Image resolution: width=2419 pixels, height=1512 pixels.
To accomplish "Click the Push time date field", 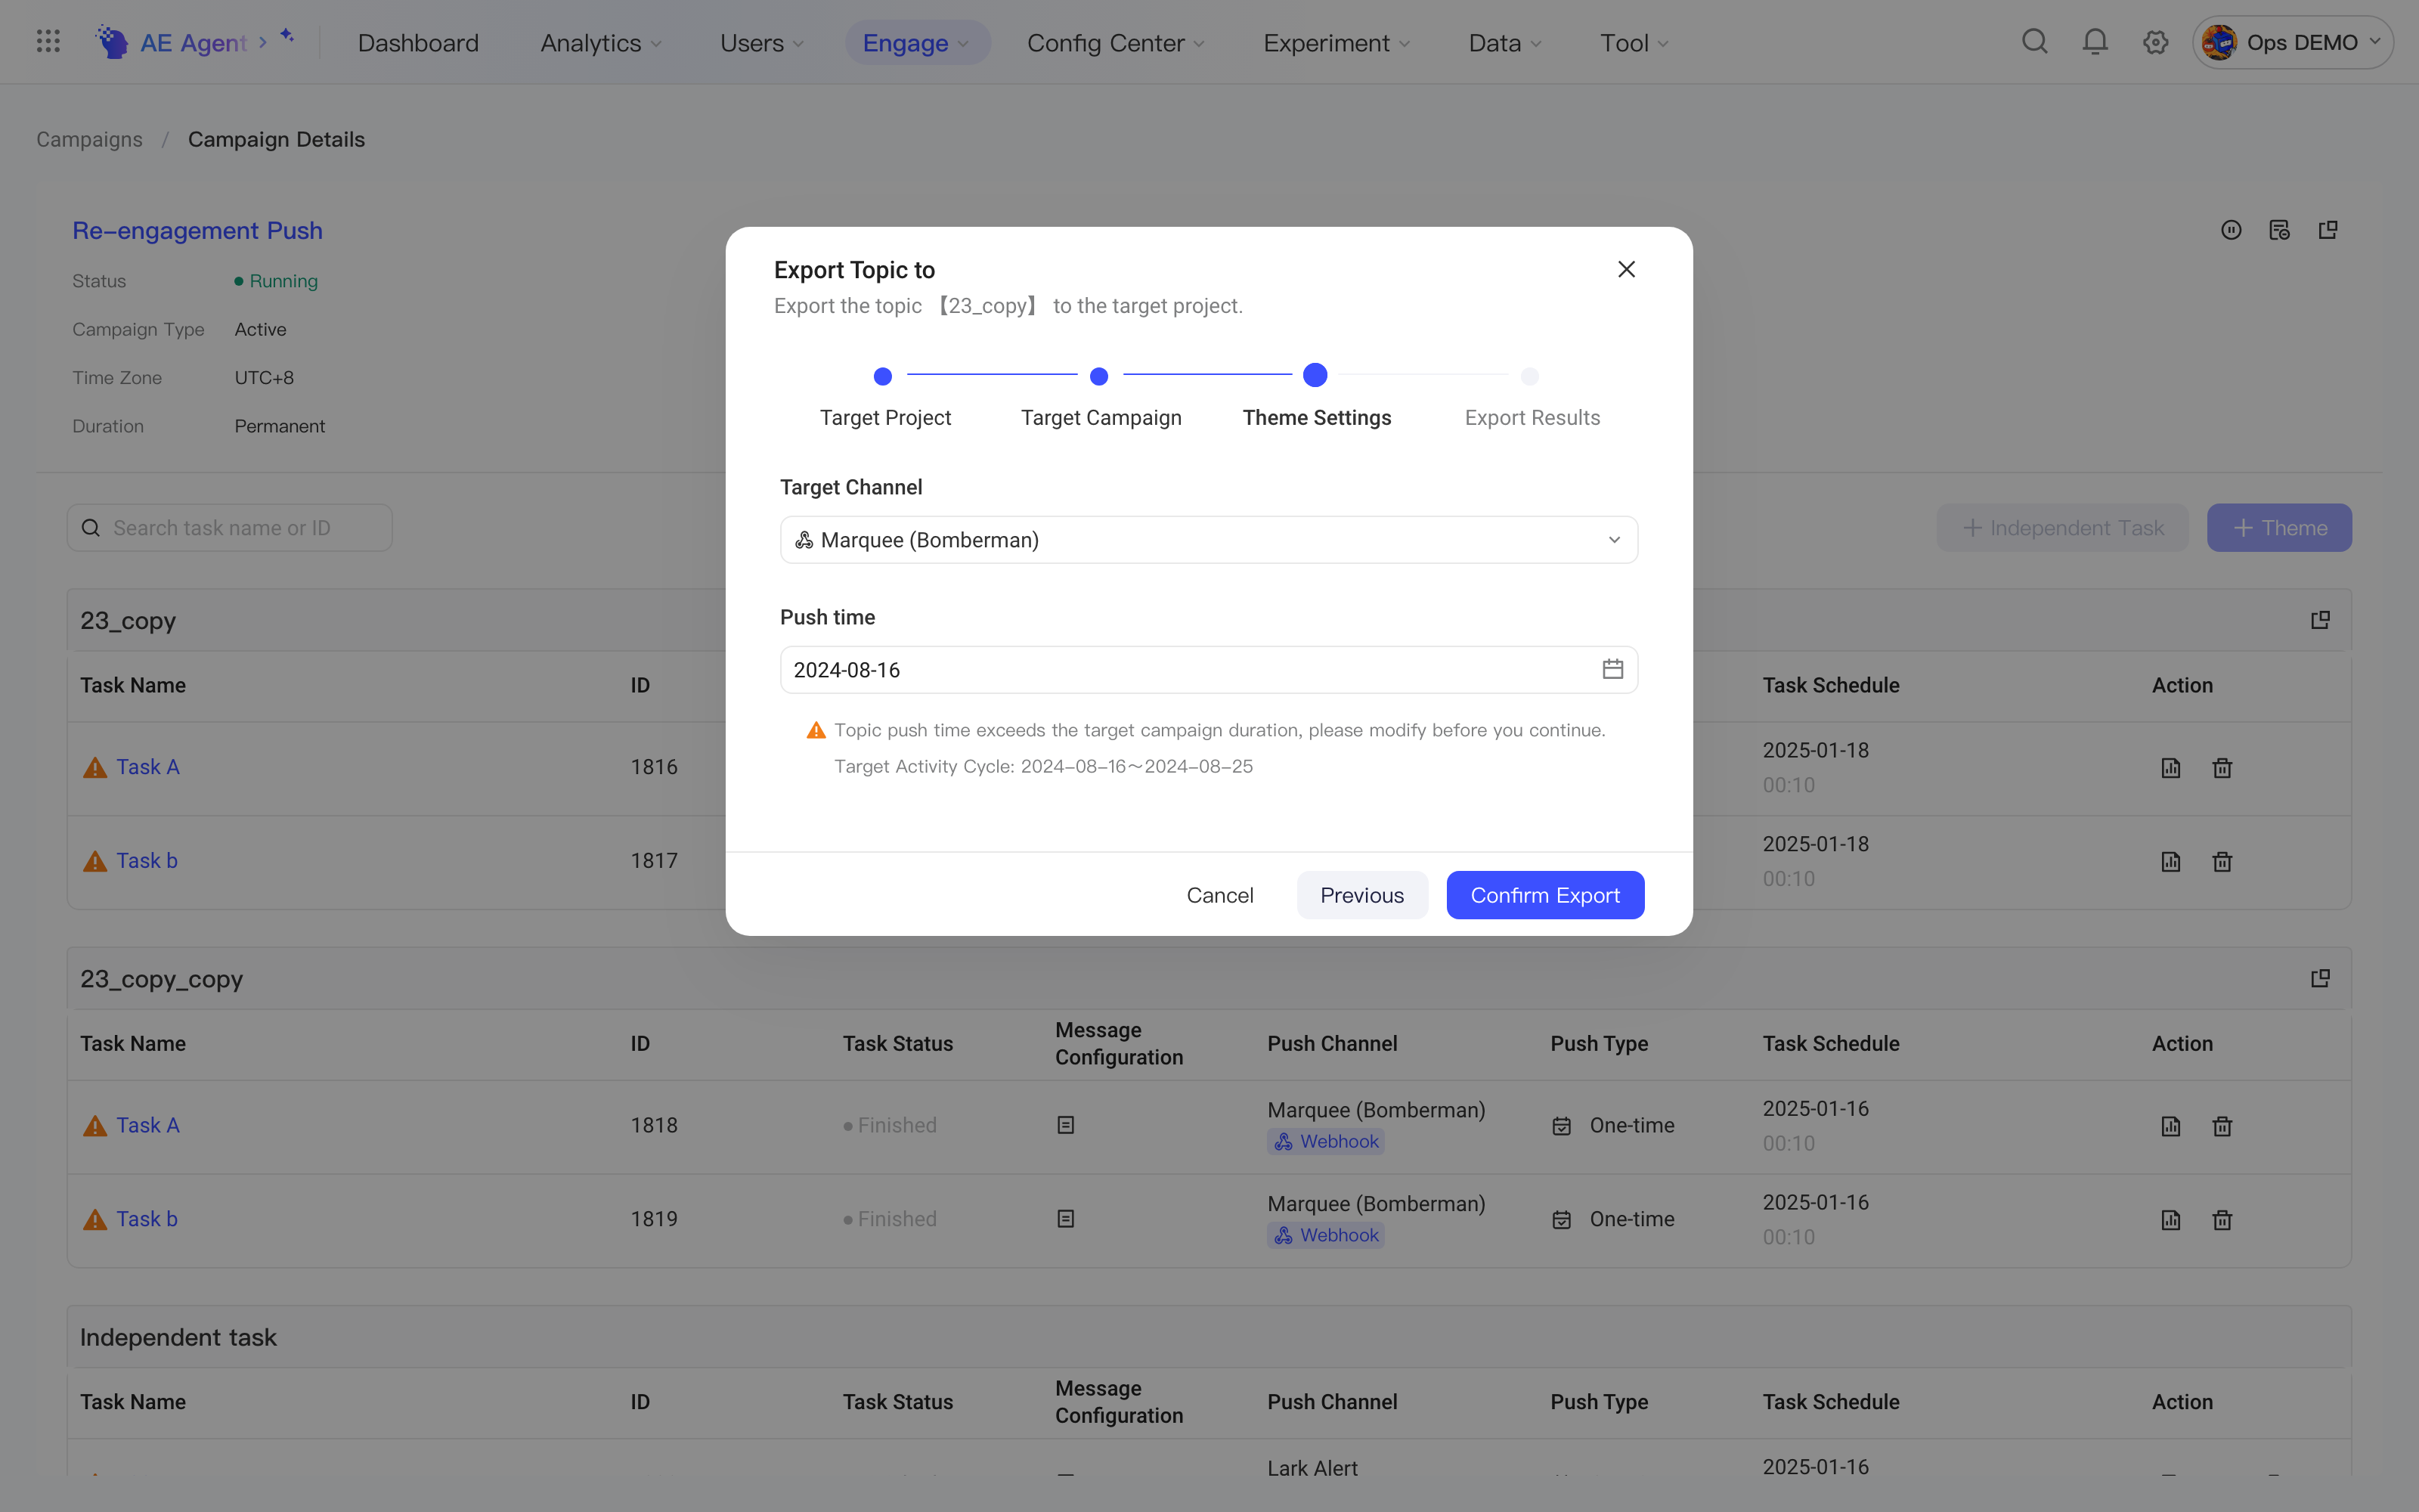I will [1209, 669].
